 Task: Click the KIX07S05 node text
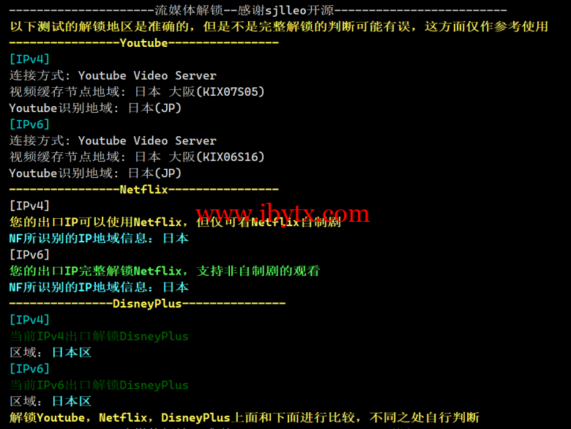click(x=230, y=92)
